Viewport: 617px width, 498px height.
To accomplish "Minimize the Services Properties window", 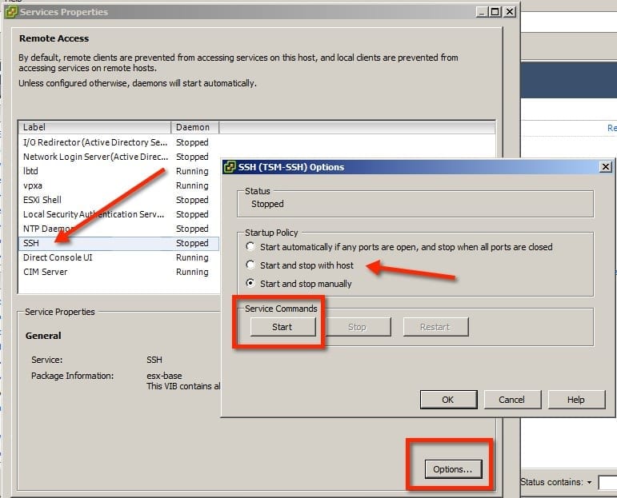I will click(482, 12).
